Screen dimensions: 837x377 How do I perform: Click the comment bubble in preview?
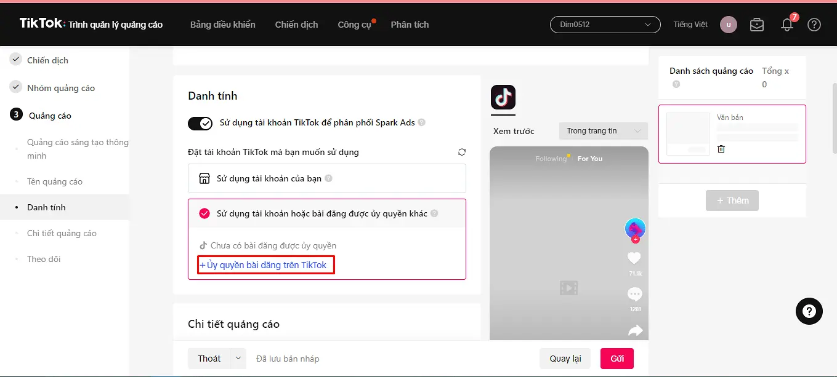pos(634,294)
